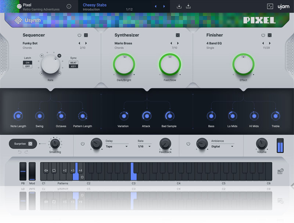Select KEY sync mode

pos(73,66)
